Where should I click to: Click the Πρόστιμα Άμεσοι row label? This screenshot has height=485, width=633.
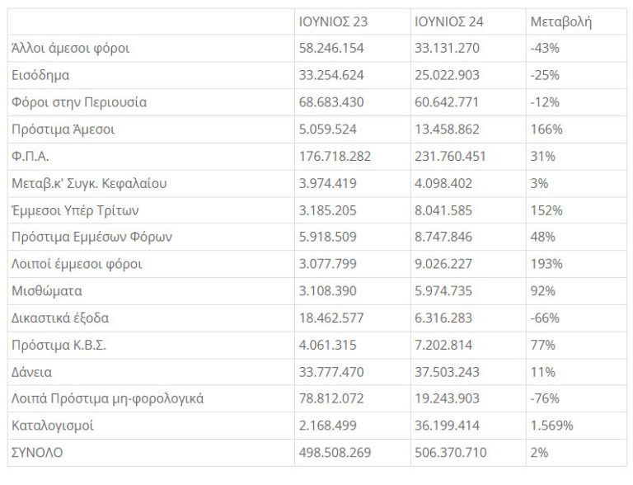tap(63, 129)
